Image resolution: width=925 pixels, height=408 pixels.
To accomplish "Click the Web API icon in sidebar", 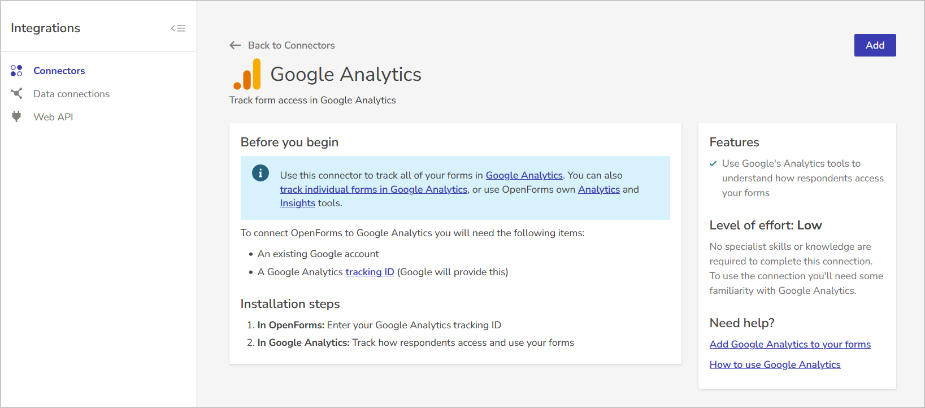I will (16, 116).
